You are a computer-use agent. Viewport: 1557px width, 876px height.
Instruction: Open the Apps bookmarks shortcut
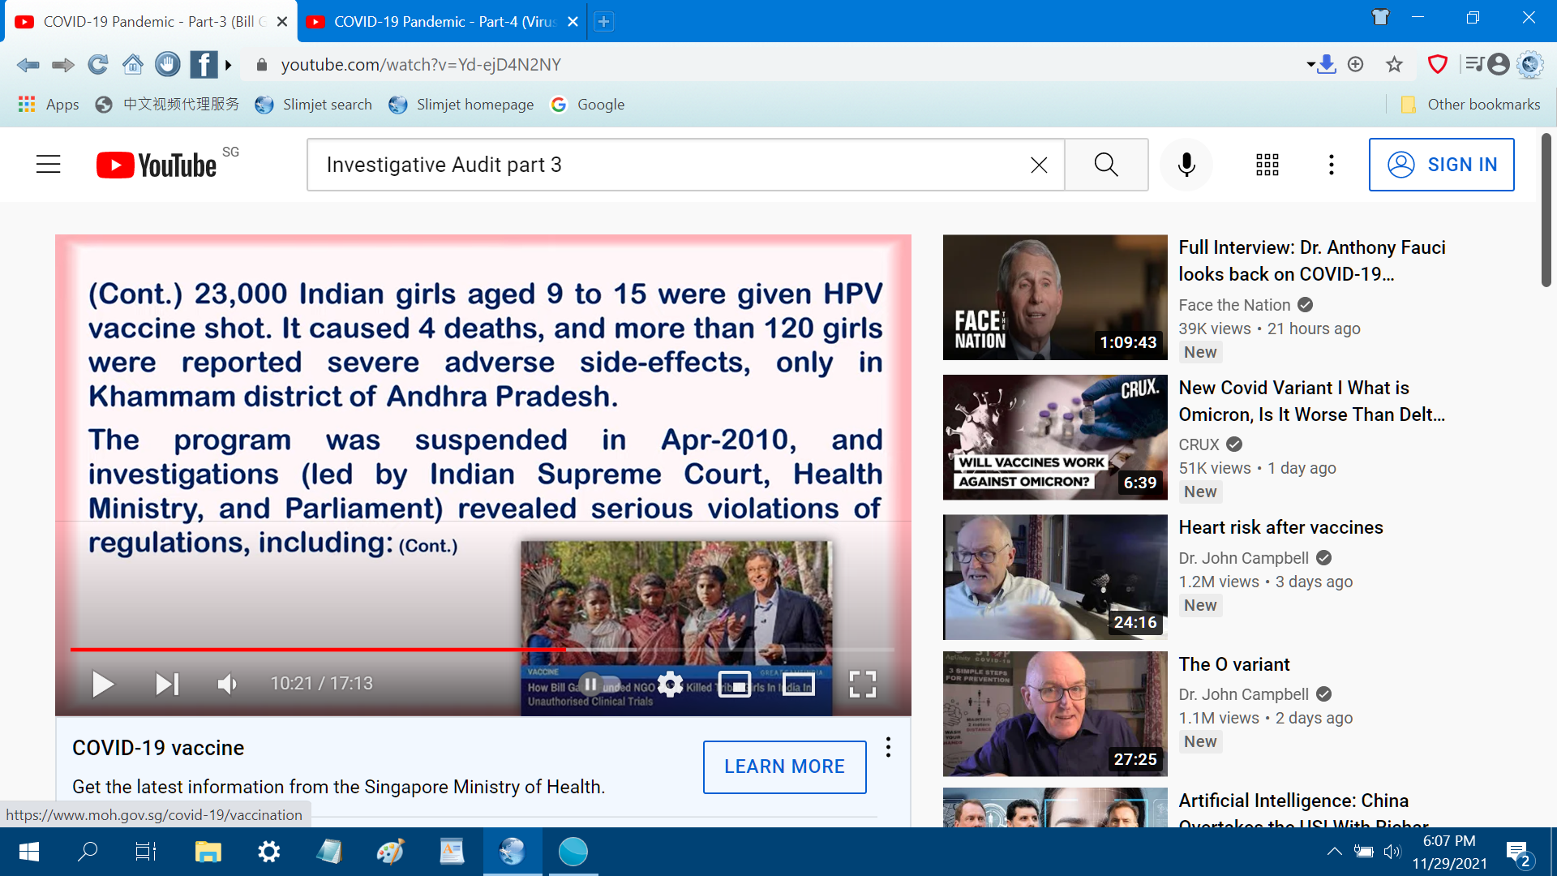tap(49, 105)
